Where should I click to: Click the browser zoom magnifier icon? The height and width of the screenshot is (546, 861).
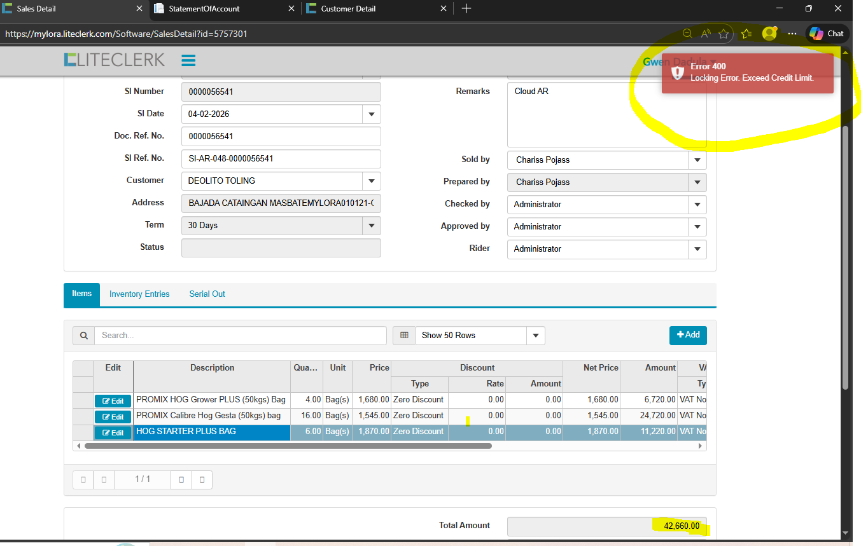coord(687,34)
